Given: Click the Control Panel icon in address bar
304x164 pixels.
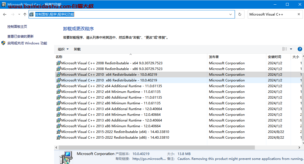Looking at the screenshot, I should (x=32, y=14).
